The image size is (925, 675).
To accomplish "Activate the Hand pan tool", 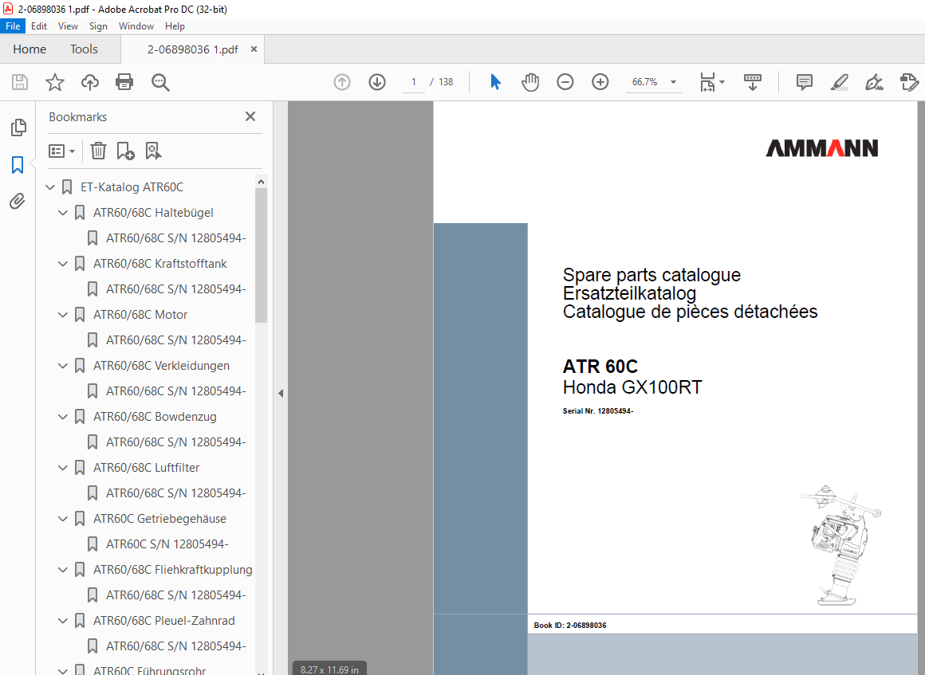I will click(530, 82).
